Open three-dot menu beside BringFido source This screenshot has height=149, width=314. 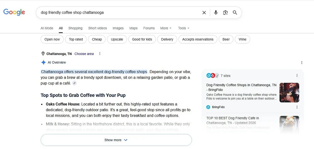[297, 107]
